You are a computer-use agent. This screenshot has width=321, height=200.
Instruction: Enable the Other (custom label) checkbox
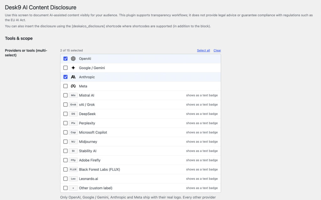65,188
